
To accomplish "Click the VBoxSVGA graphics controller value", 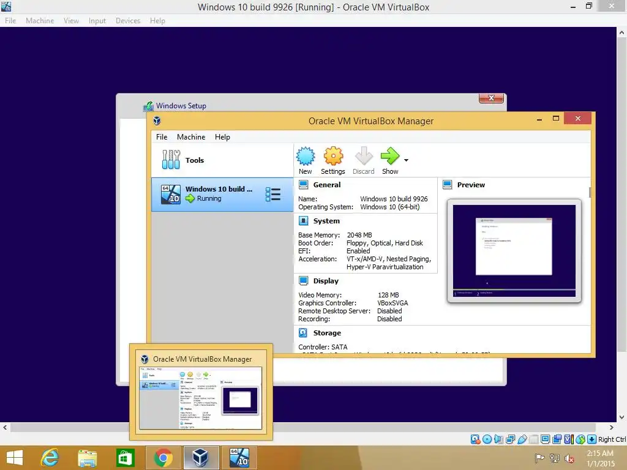I will tap(392, 303).
